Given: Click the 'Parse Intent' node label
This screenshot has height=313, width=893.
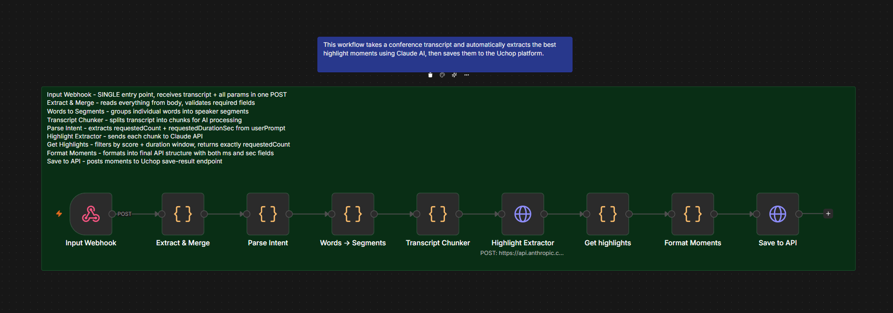Looking at the screenshot, I should point(268,243).
